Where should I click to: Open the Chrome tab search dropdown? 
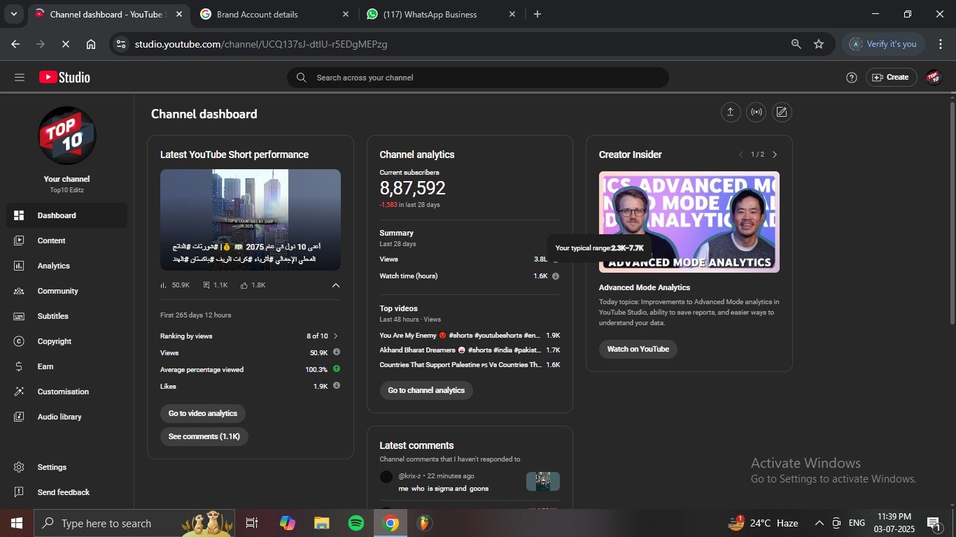13,14
